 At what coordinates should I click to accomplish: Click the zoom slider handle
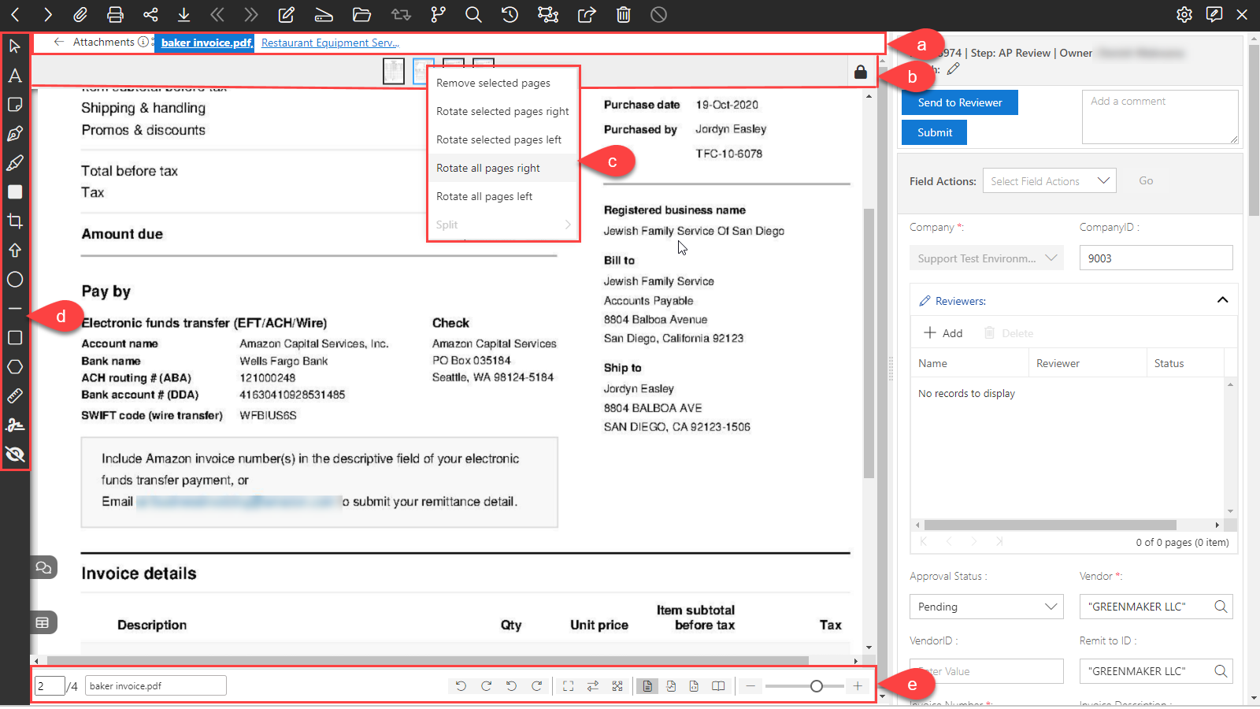click(817, 686)
